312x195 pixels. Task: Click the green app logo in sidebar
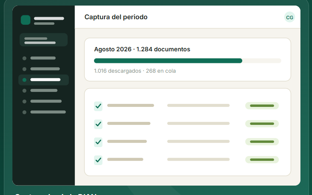coord(26,20)
